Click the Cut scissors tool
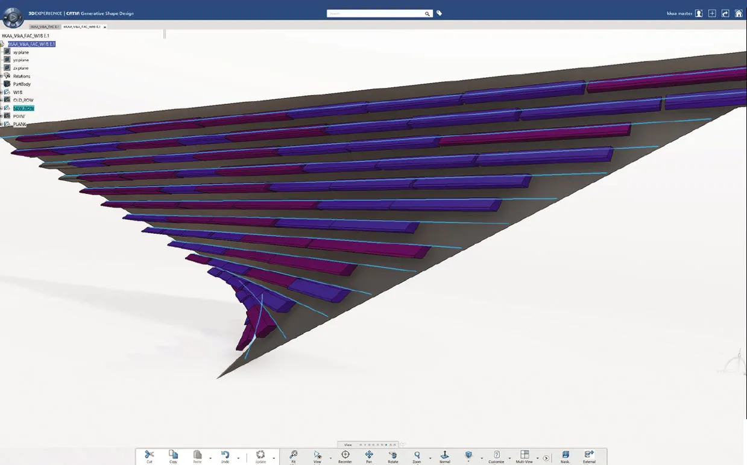The height and width of the screenshot is (465, 747). 150,455
